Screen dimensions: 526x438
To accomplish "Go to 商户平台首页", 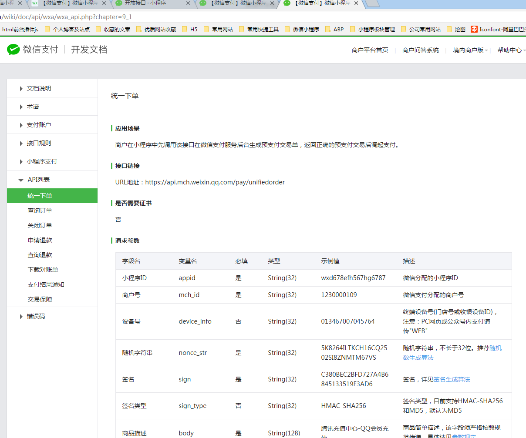I will [x=370, y=50].
